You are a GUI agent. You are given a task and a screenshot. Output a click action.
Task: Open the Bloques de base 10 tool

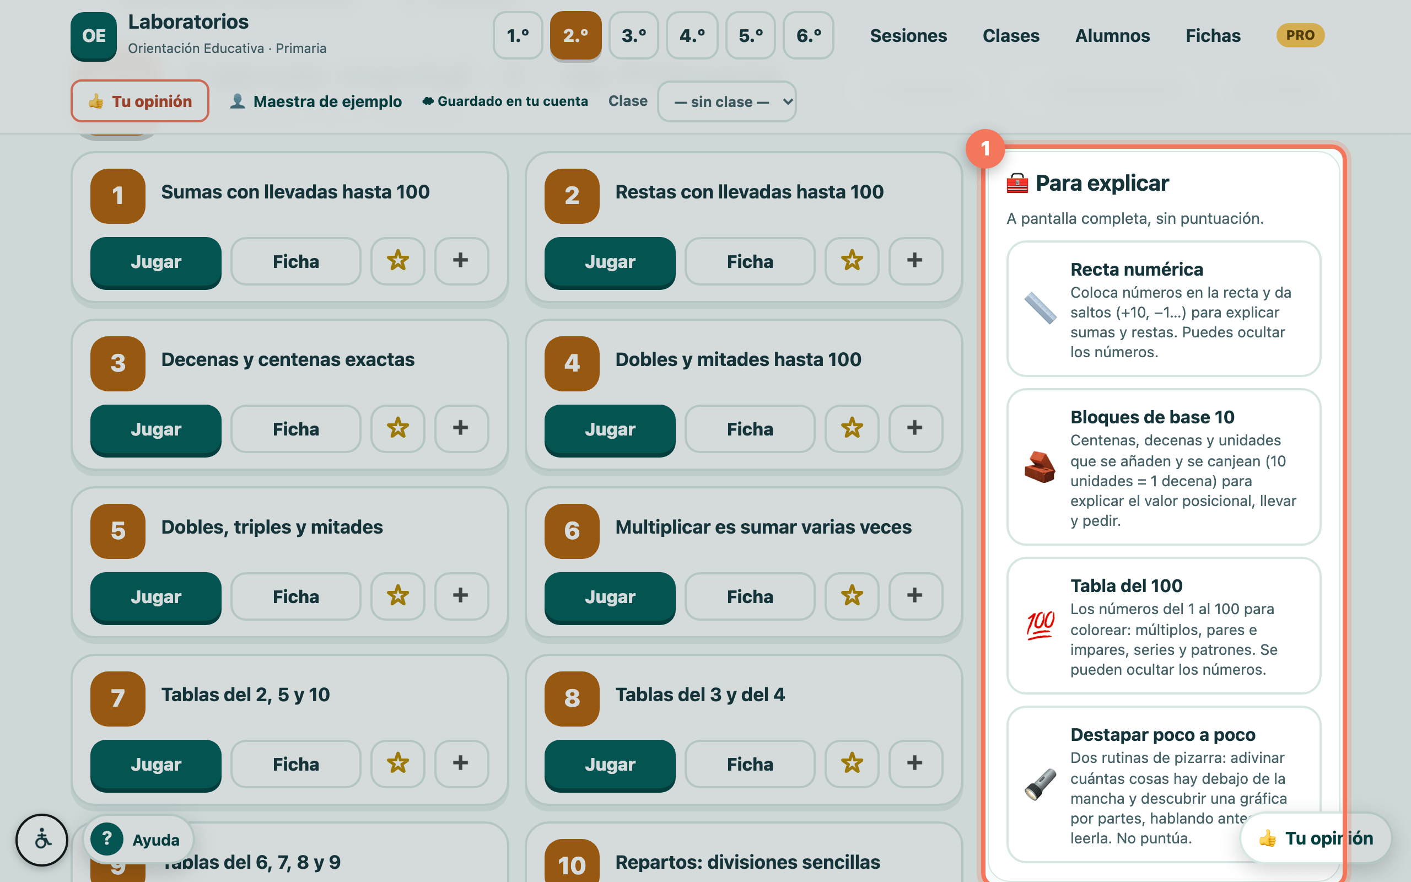1163,467
